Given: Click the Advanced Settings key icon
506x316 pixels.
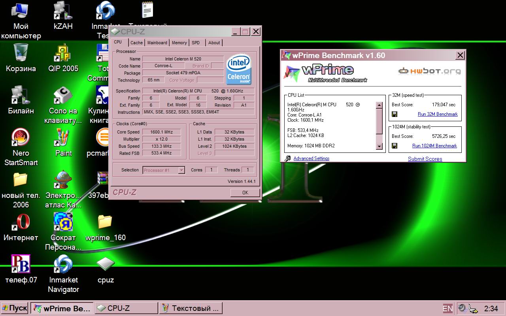Looking at the screenshot, I should [287, 158].
